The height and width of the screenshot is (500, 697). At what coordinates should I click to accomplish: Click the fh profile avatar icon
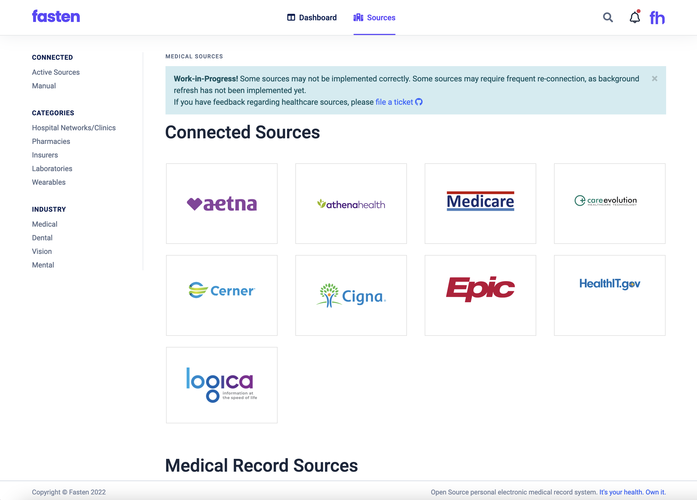(657, 17)
